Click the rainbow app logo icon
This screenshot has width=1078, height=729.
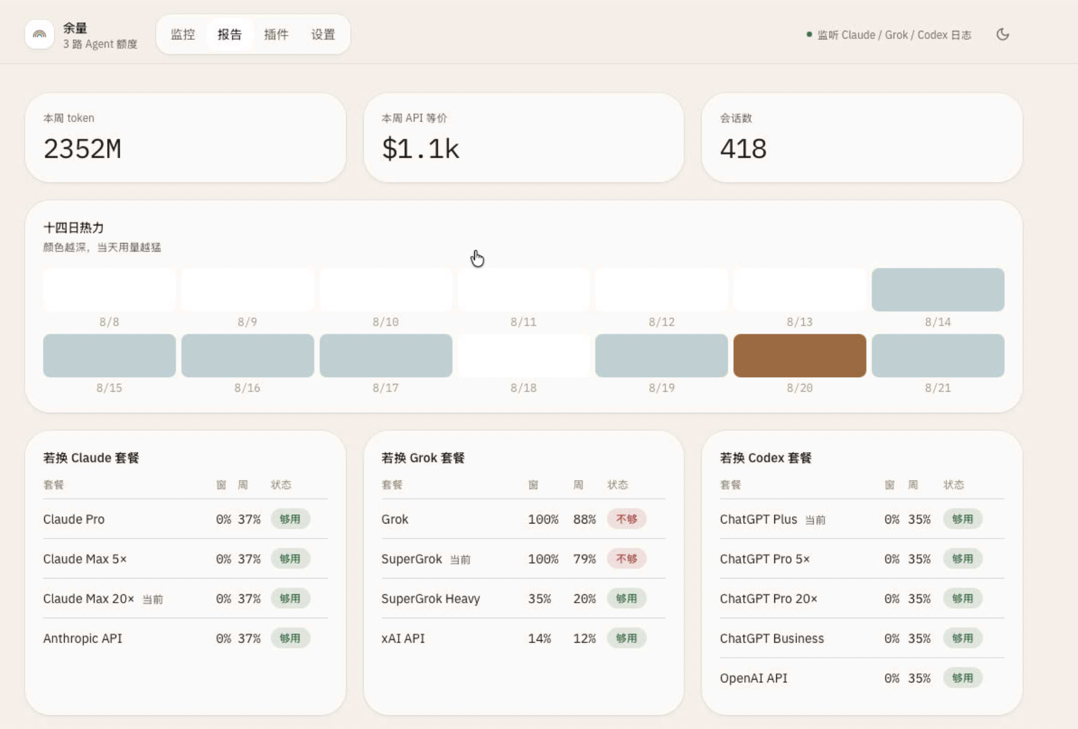click(x=39, y=34)
